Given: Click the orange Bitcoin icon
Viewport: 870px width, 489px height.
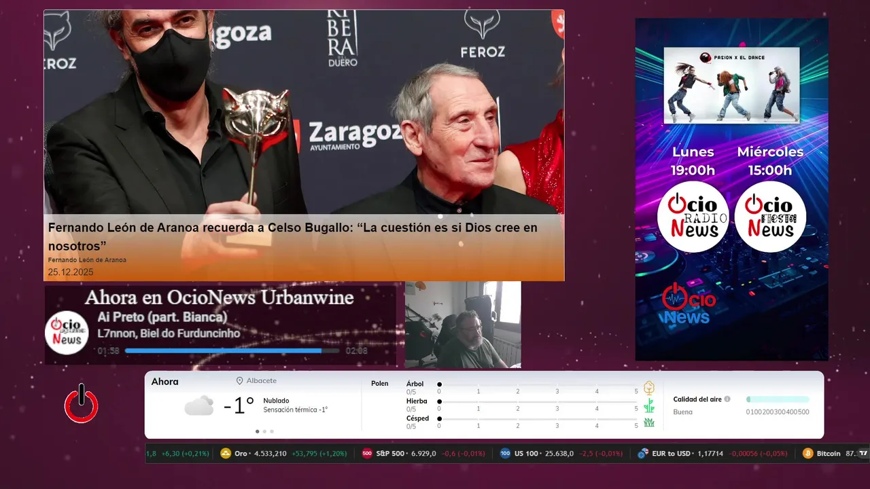Looking at the screenshot, I should pyautogui.click(x=807, y=453).
